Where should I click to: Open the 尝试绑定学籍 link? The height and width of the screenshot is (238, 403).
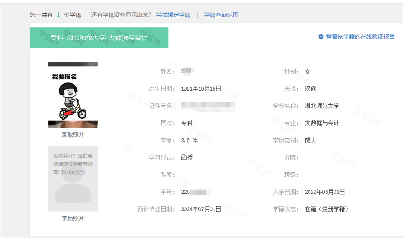click(x=173, y=15)
